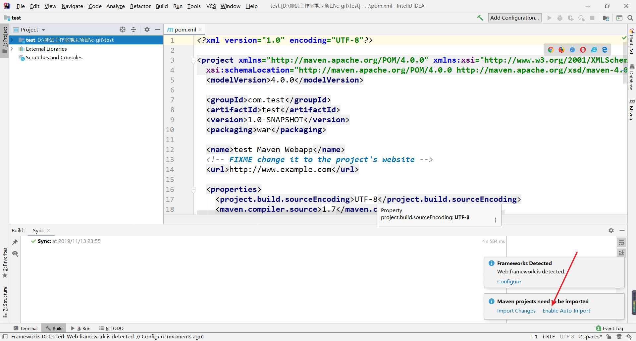Click the Run with Coverage icon
636x341 pixels.
tap(570, 18)
